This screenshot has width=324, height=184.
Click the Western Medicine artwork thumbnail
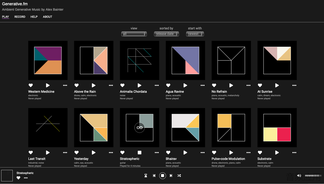pos(48,61)
